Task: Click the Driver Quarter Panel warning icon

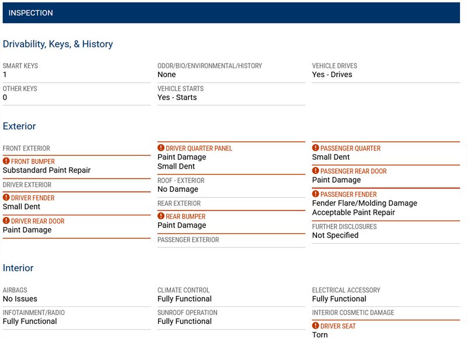Action: (x=161, y=148)
